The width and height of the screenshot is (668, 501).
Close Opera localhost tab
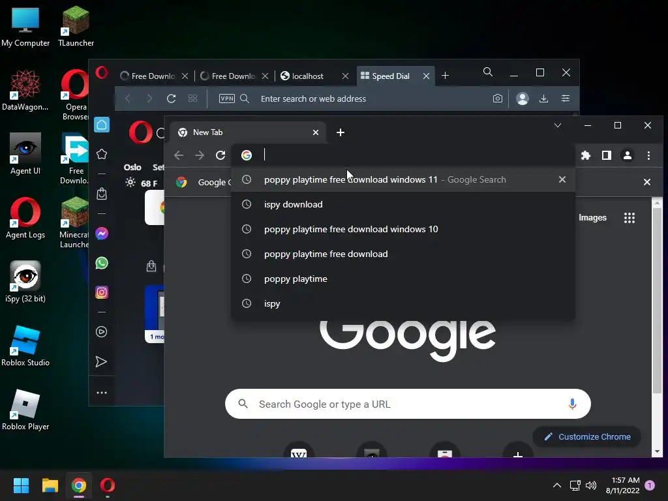(346, 76)
